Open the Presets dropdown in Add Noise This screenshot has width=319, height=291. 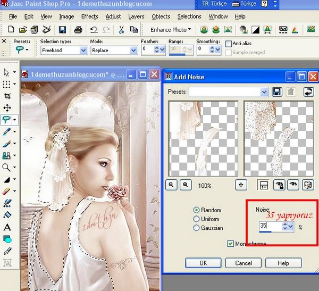coord(264,92)
